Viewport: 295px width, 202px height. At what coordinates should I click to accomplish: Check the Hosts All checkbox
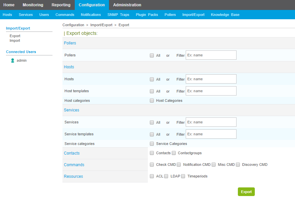[151, 79]
